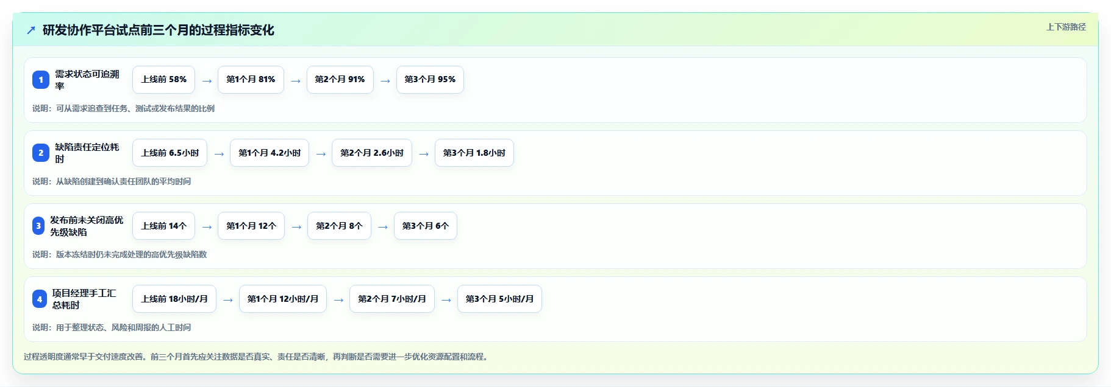Click the 第1个月 81% chip
The width and height of the screenshot is (1111, 387).
(251, 80)
